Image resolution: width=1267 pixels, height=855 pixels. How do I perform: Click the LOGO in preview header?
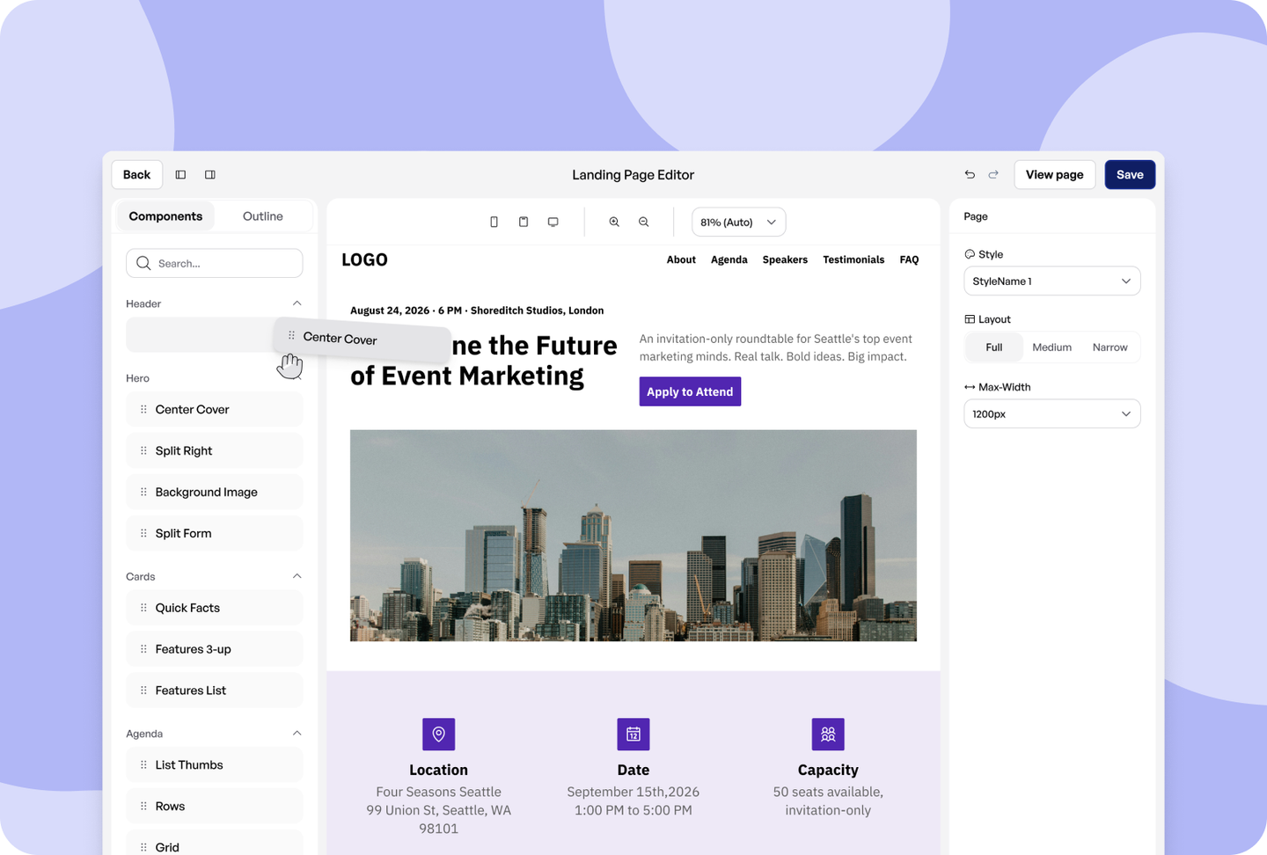click(x=364, y=259)
